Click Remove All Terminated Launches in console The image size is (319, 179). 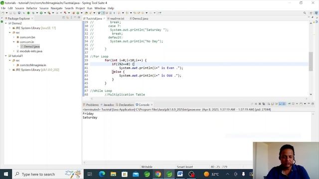264,104
